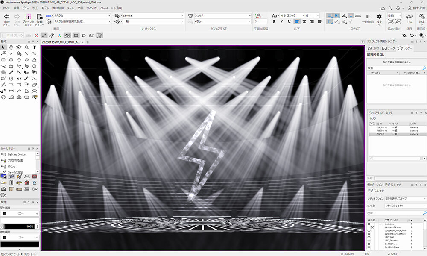Click the Bold text formatting icon
Image resolution: width=427 pixels, height=256 pixels.
(x=275, y=21)
